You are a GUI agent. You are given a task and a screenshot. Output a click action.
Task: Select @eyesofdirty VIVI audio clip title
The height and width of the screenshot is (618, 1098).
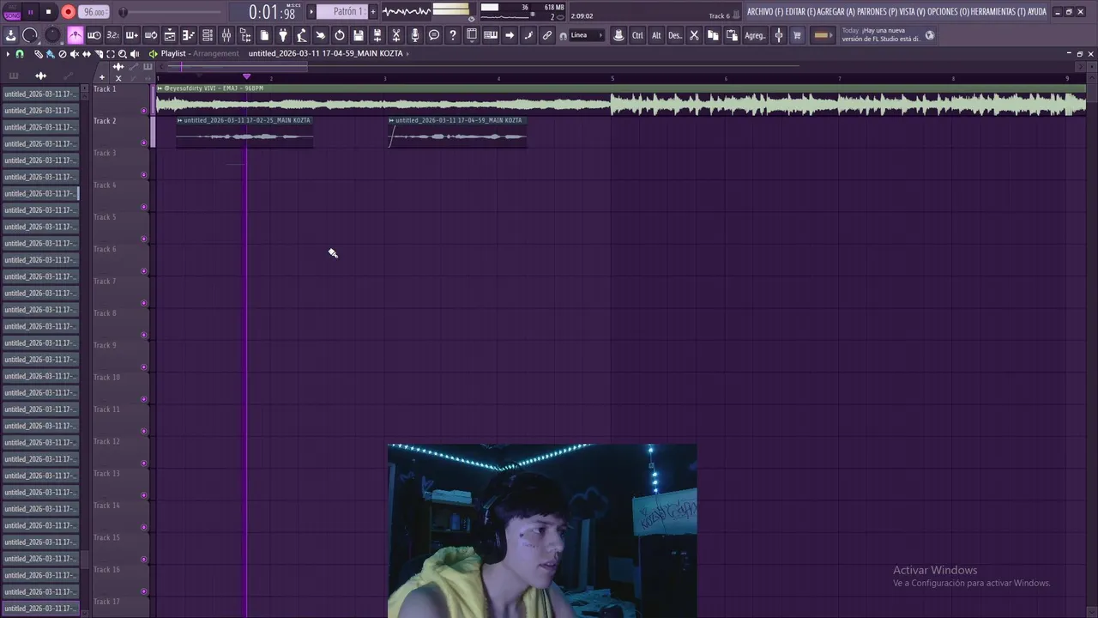tap(214, 88)
